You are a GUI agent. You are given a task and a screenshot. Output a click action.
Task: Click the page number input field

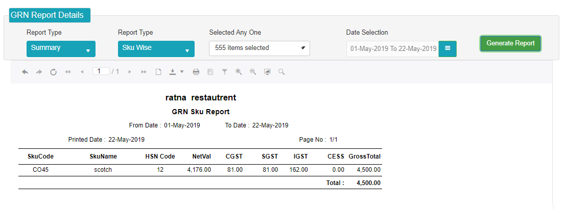tap(101, 71)
